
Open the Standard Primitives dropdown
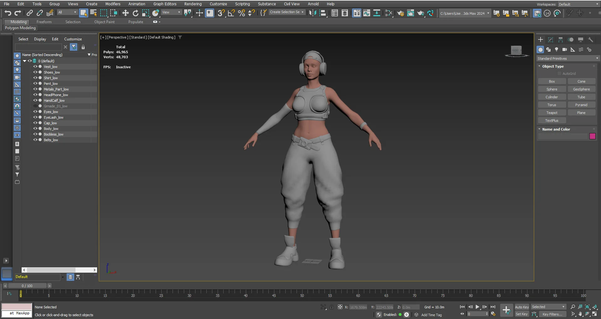point(567,59)
